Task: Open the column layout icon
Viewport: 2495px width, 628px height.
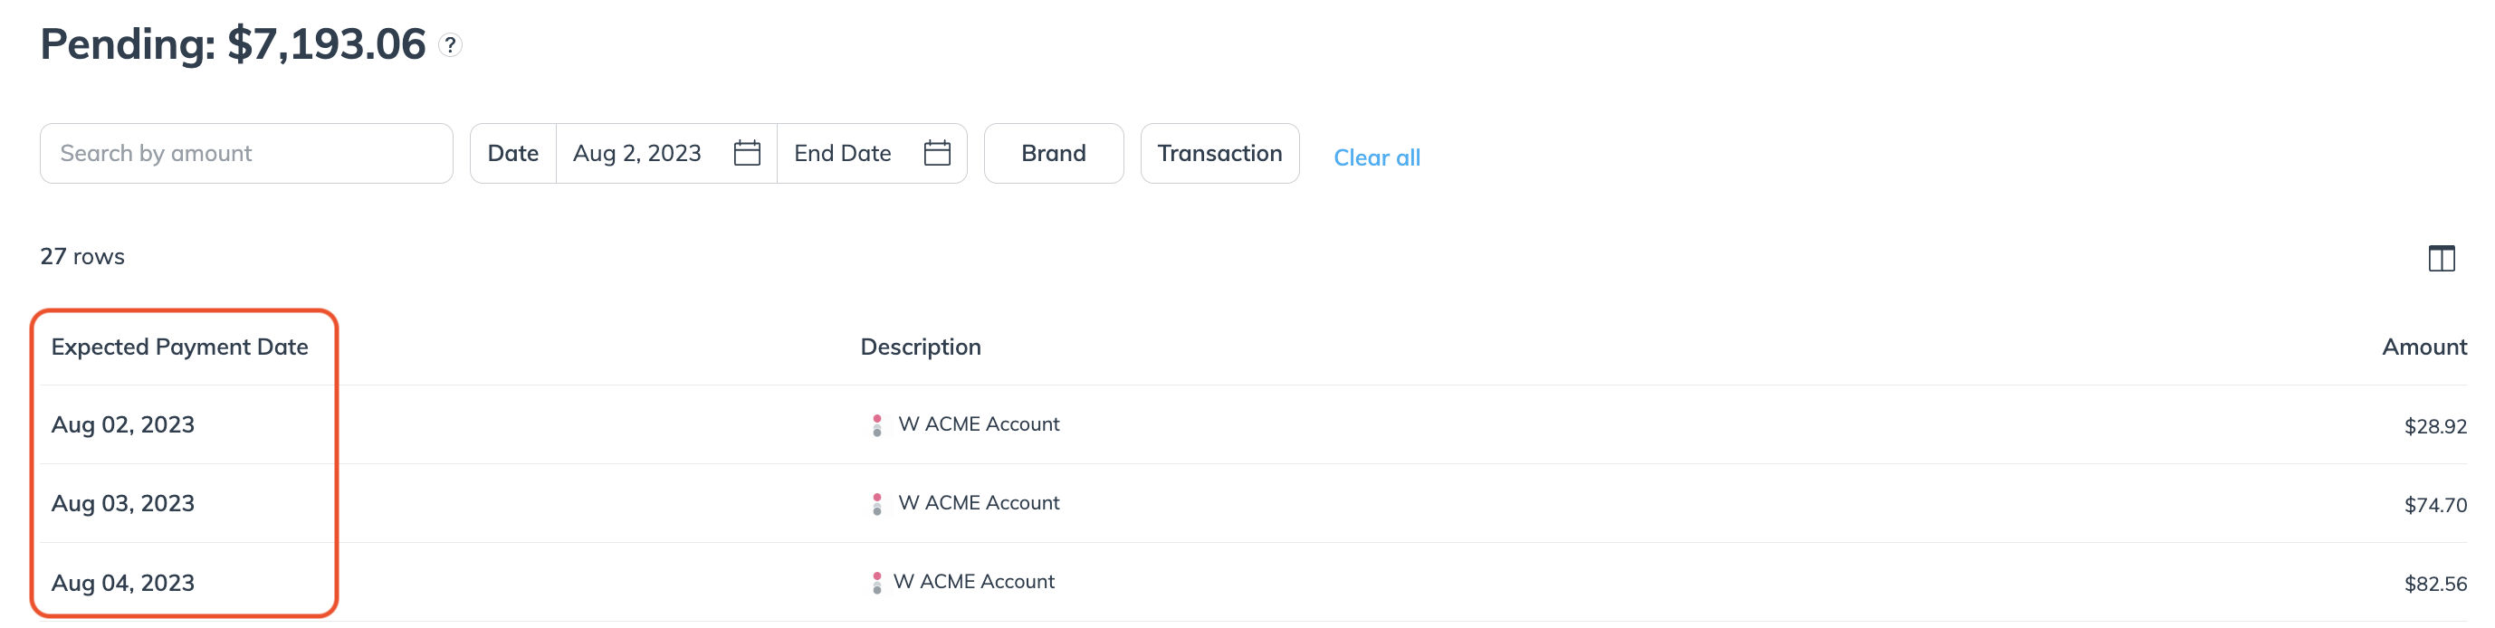Action: tap(2441, 259)
